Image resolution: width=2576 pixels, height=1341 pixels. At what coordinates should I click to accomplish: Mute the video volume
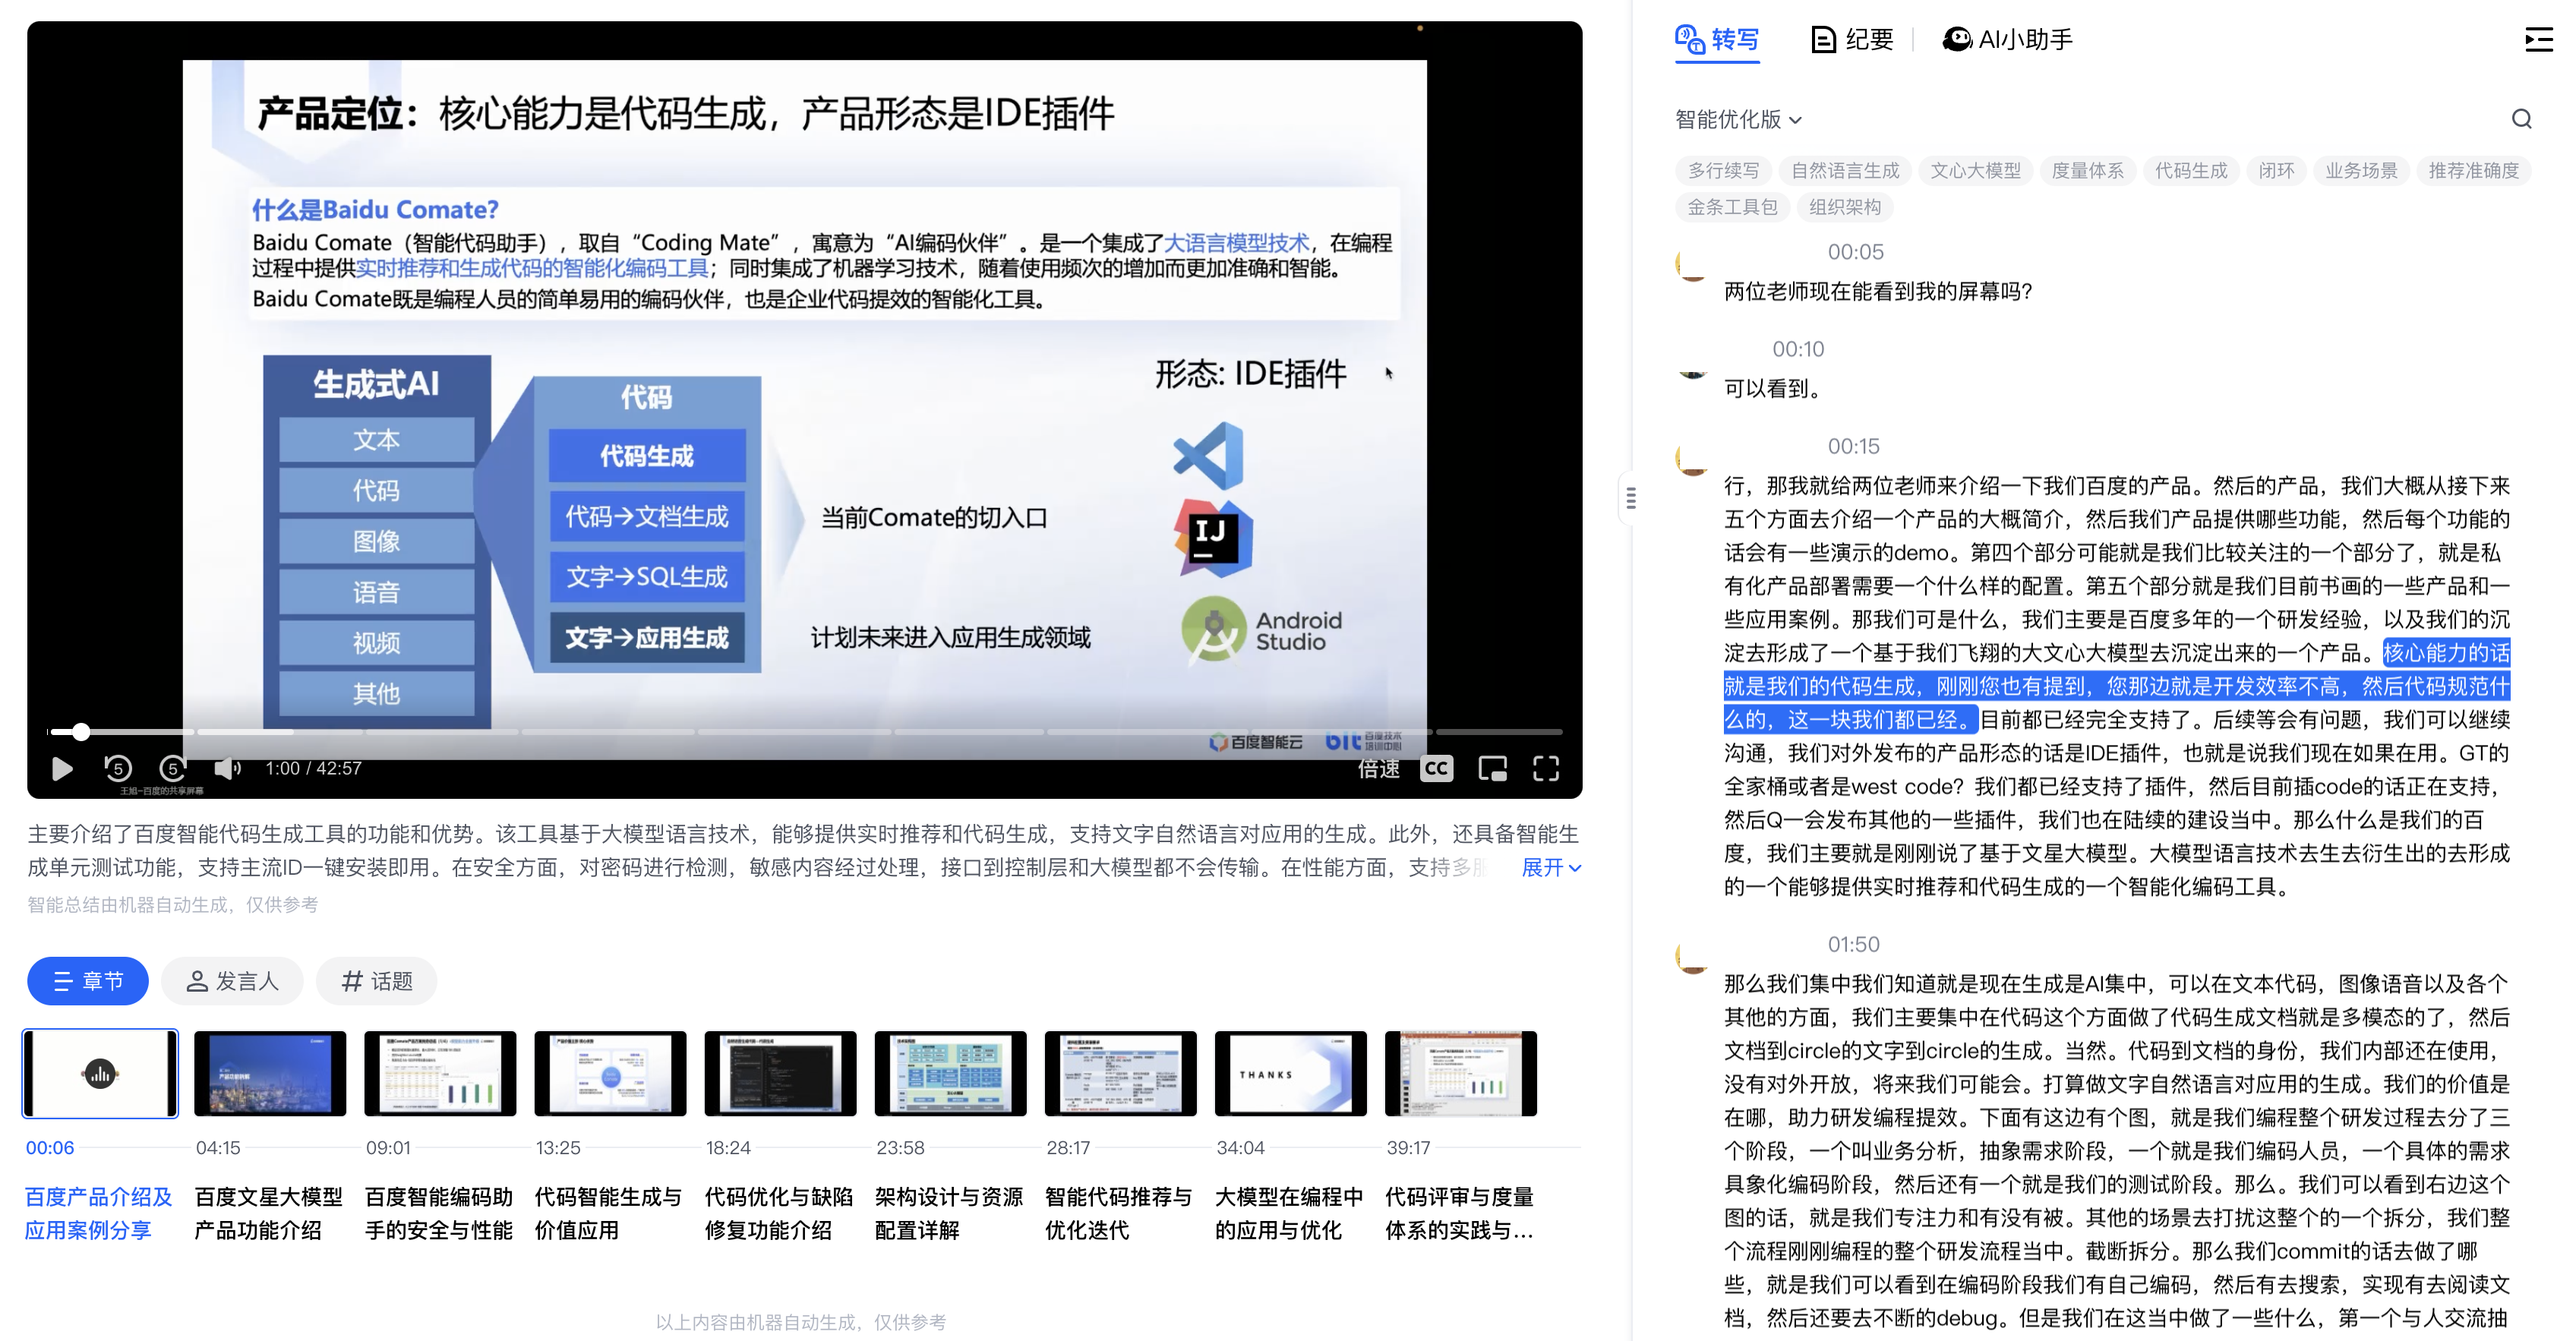227,768
